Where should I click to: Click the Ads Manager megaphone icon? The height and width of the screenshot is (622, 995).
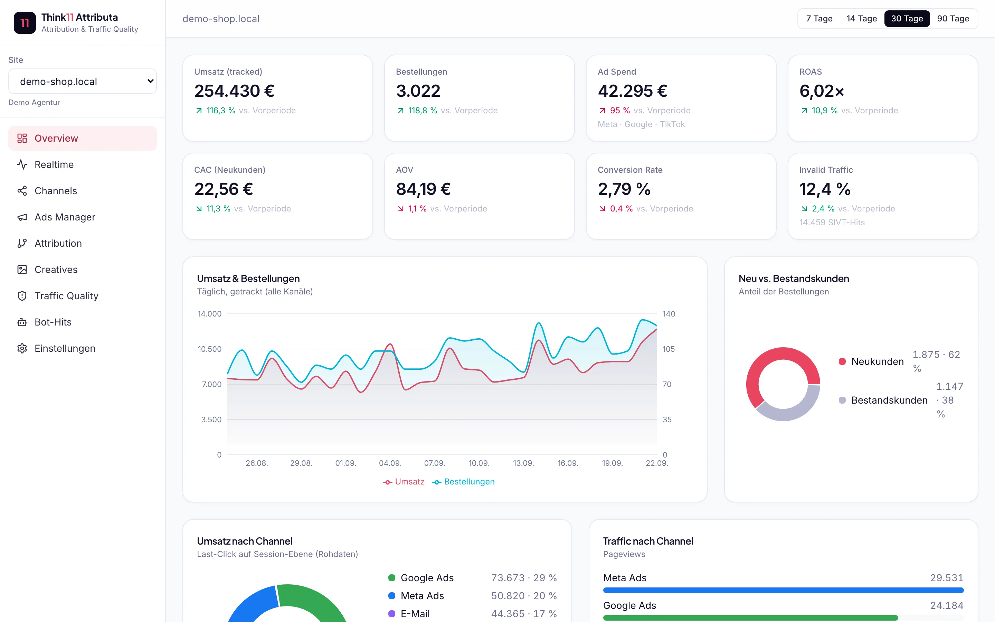point(22,217)
